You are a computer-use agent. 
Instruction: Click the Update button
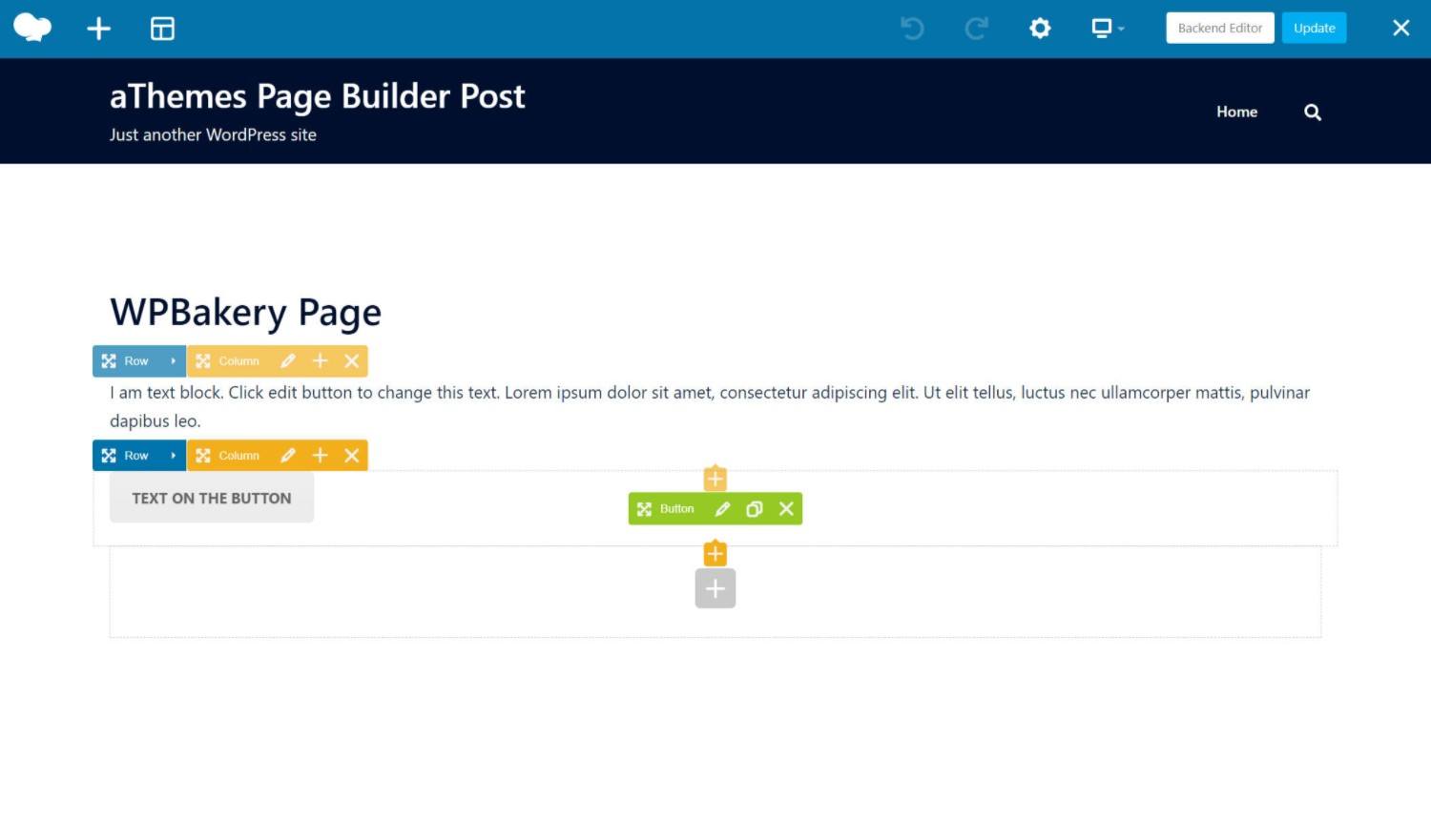point(1314,28)
